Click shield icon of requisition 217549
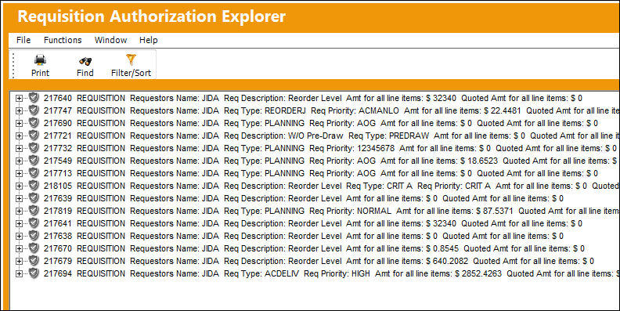This screenshot has width=620, height=311. tap(34, 161)
